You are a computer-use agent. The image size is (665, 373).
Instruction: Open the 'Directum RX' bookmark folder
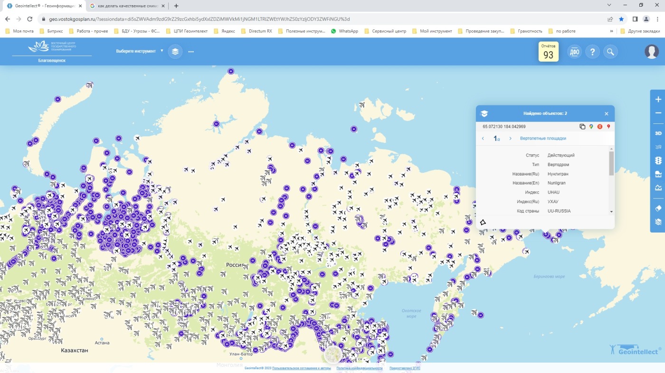[x=256, y=31]
